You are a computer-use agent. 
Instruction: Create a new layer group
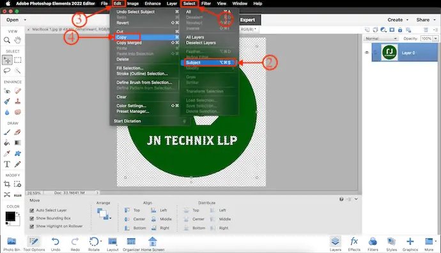(x=375, y=30)
